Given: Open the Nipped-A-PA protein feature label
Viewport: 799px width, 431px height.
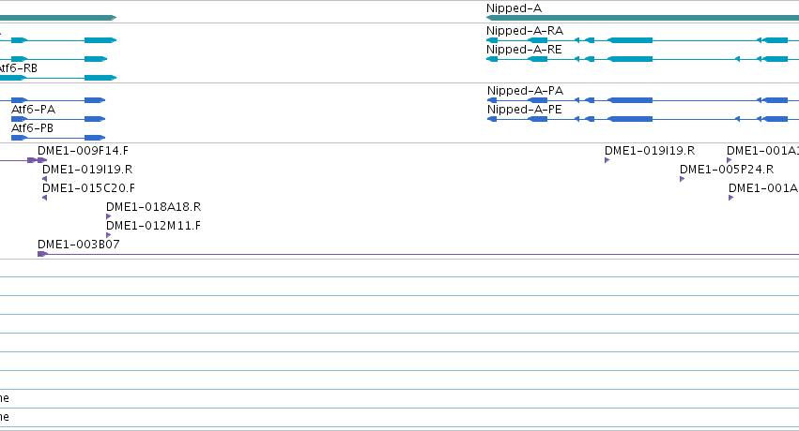Looking at the screenshot, I should tap(525, 91).
